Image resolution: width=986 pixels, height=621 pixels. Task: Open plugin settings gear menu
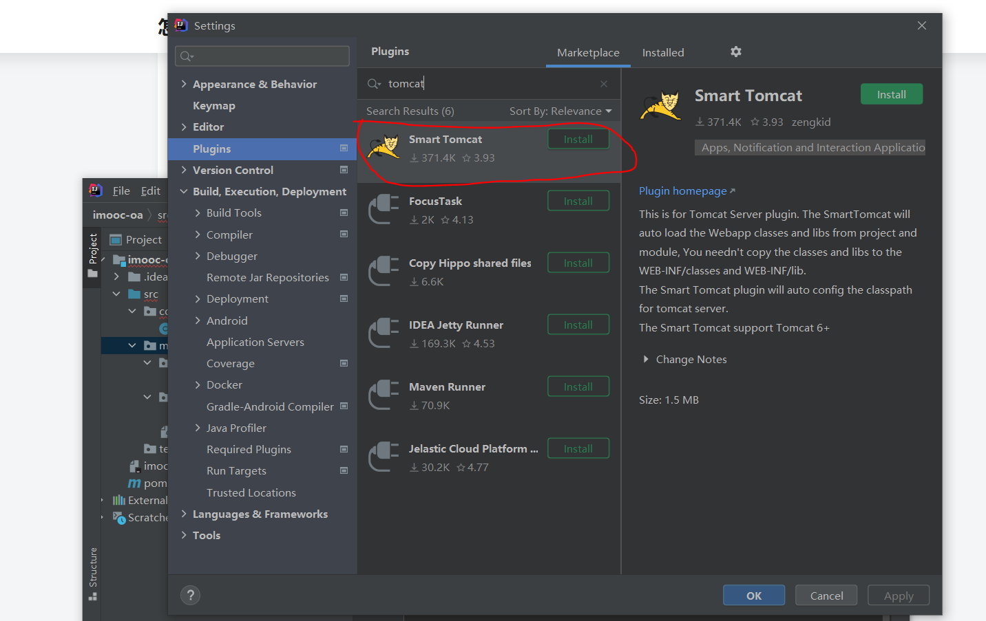point(736,52)
